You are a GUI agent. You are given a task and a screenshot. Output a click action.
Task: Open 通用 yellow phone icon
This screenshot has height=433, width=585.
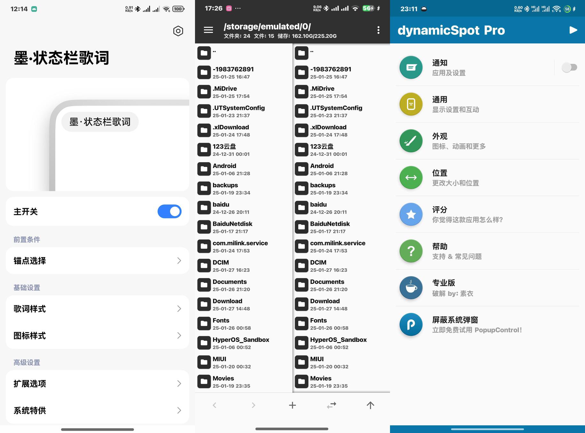point(411,104)
